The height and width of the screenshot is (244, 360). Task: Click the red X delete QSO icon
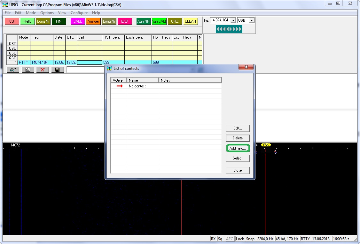pos(43,70)
